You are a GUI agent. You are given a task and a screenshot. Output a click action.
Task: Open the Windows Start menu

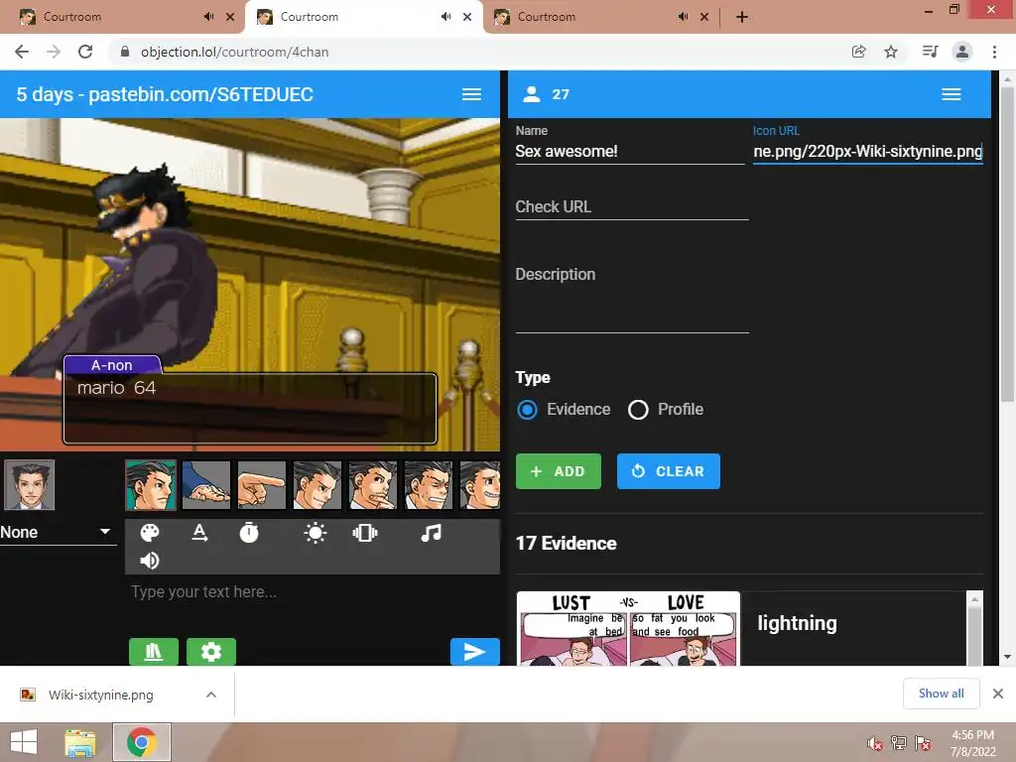point(24,742)
